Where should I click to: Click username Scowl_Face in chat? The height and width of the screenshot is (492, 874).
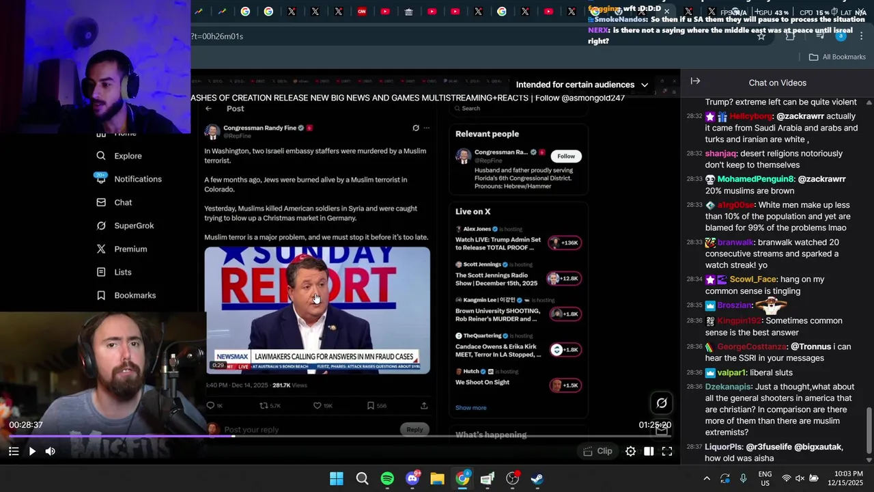753,279
